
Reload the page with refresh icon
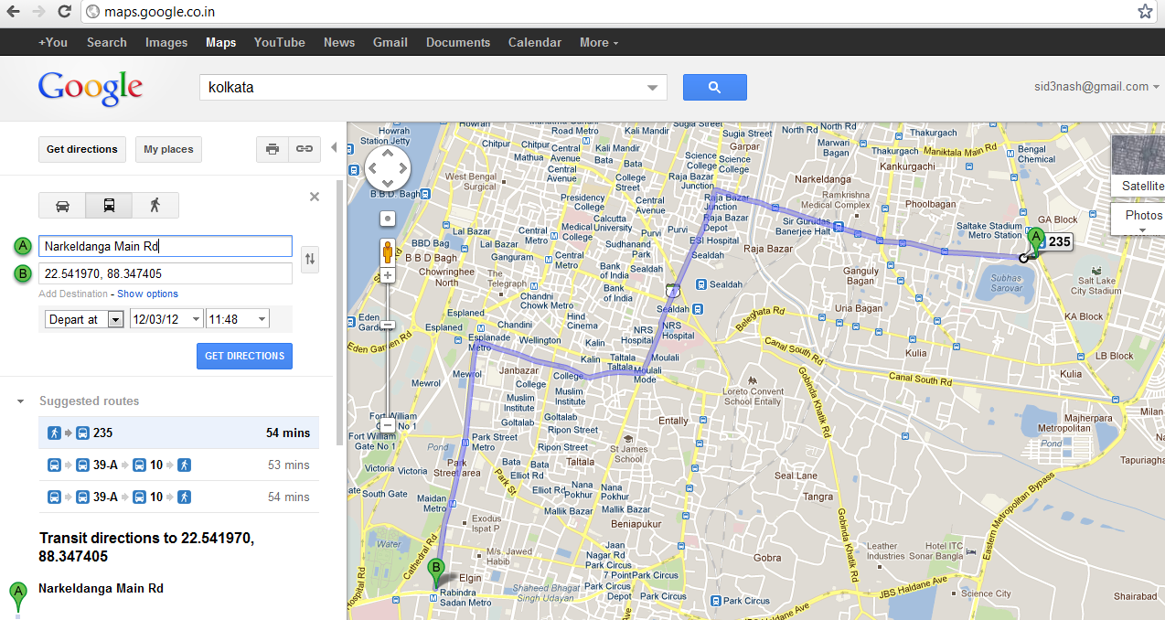64,12
